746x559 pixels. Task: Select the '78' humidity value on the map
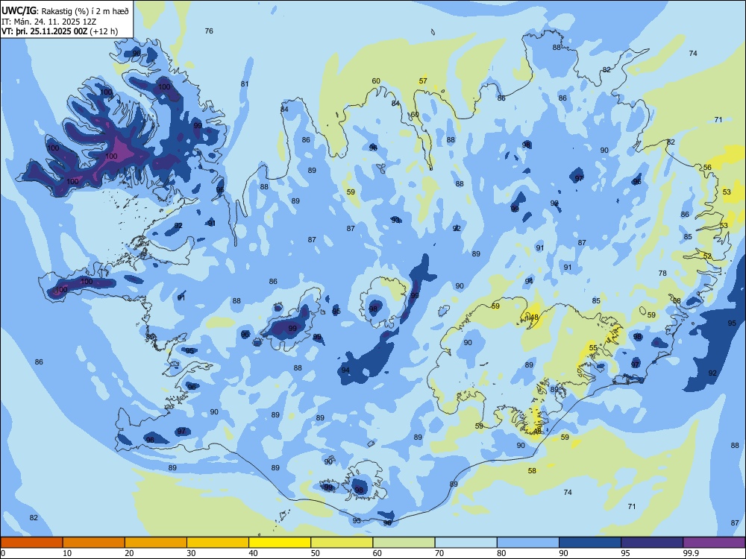click(x=662, y=273)
